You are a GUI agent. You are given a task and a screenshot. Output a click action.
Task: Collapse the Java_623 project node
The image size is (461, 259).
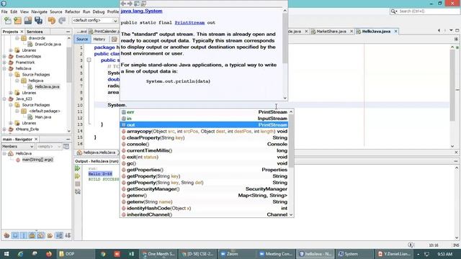pos(4,99)
